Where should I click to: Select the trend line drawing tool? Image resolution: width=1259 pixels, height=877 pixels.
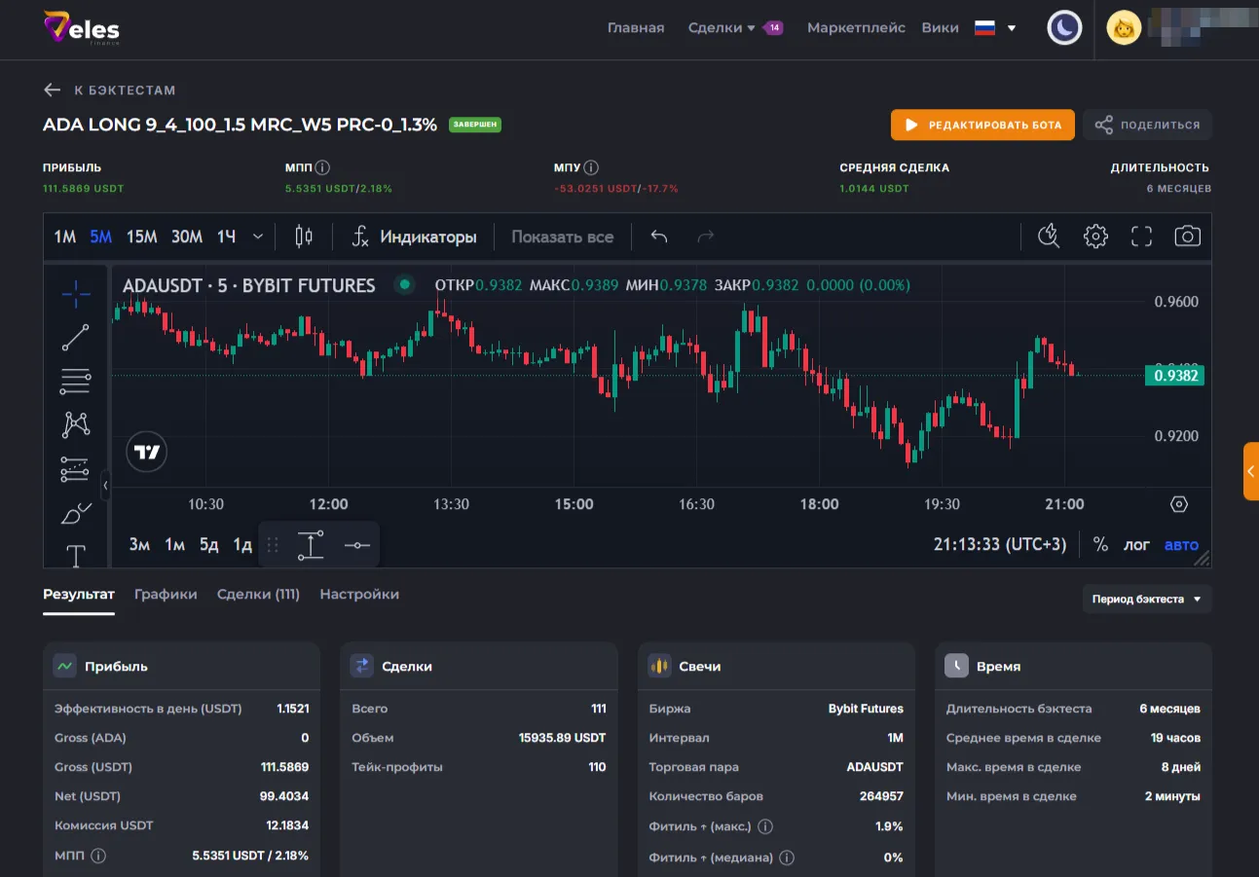pos(76,338)
